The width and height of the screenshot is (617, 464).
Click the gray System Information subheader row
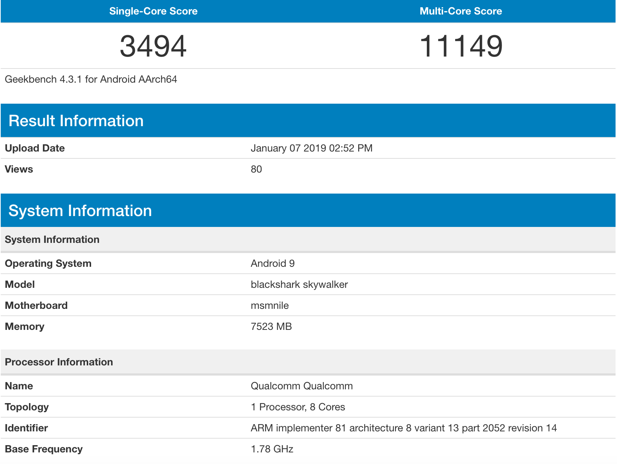tap(52, 240)
